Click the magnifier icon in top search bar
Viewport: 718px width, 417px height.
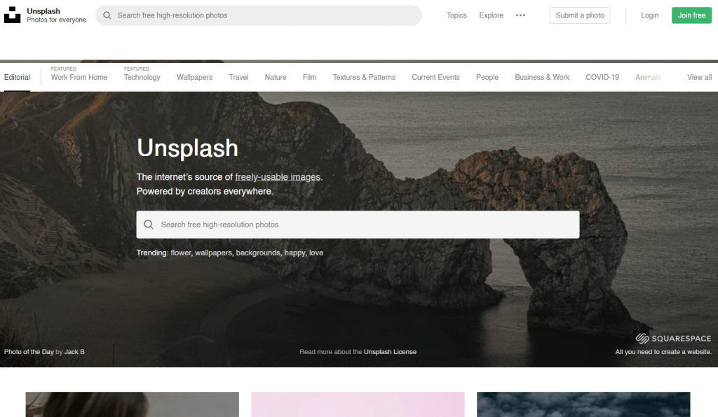107,15
